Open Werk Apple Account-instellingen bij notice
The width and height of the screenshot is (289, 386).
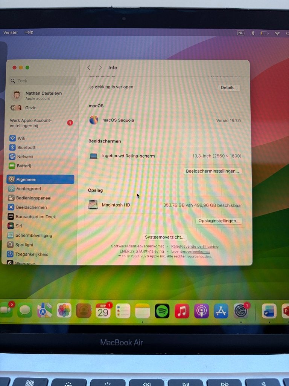point(41,123)
